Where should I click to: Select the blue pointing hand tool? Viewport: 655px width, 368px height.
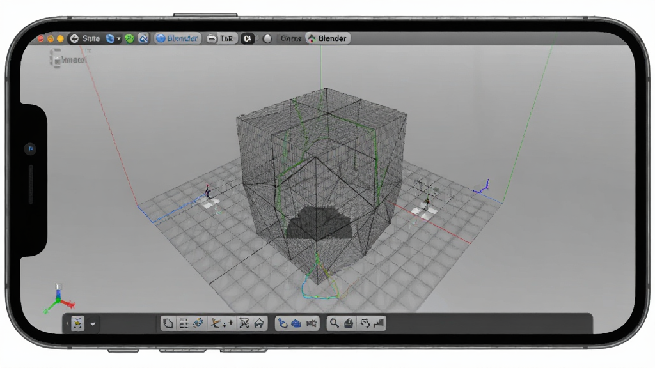click(283, 323)
